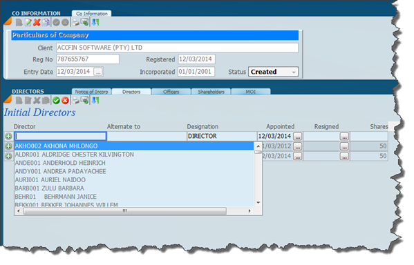Open the Appointed date picker for 12/03/2014

pyautogui.click(x=298, y=137)
